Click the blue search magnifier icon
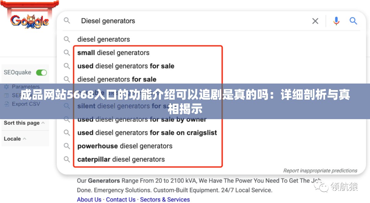370x203 pixels. (354, 21)
